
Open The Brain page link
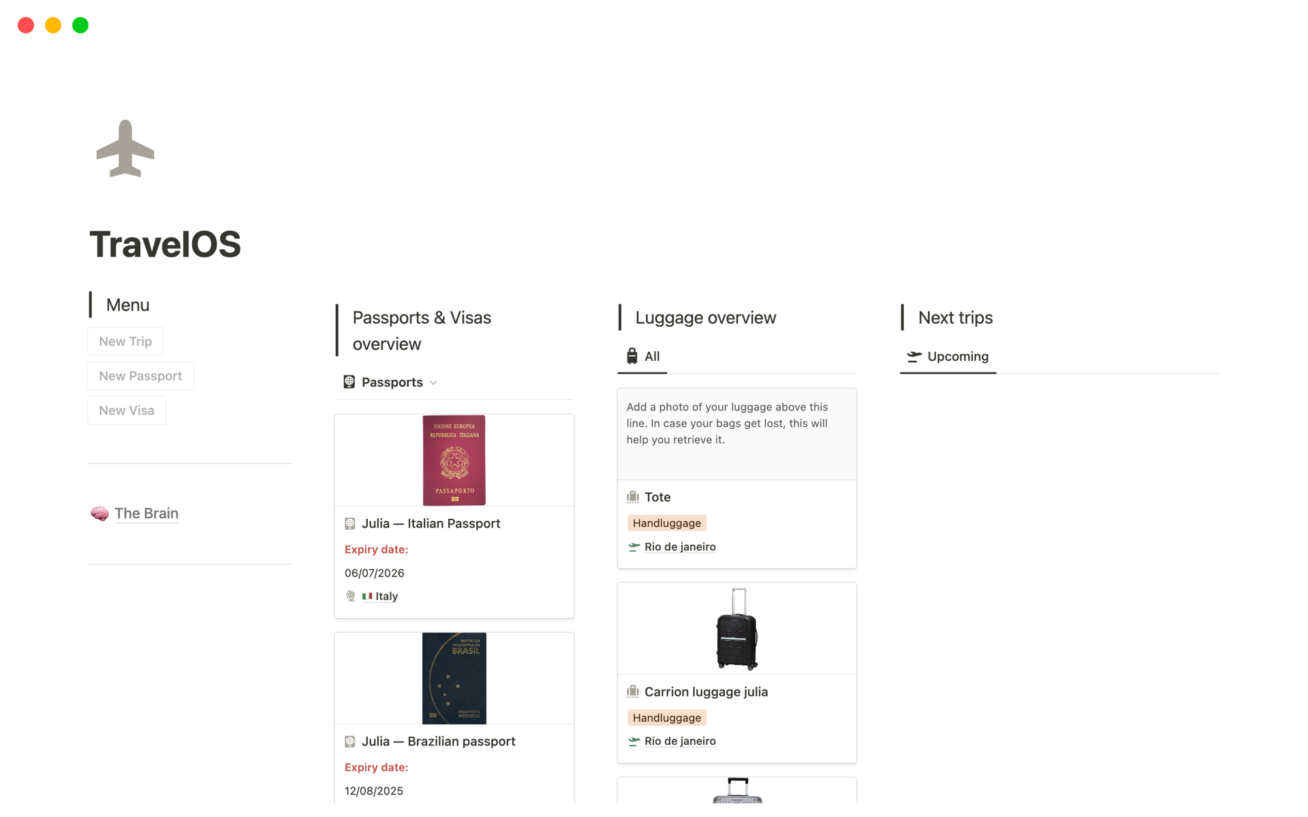(146, 513)
